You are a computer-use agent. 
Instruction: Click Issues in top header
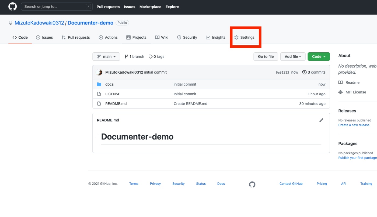tap(130, 7)
